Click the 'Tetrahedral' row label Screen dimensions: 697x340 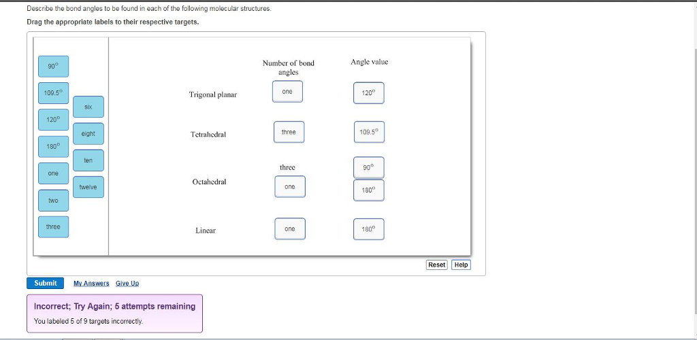208,134
